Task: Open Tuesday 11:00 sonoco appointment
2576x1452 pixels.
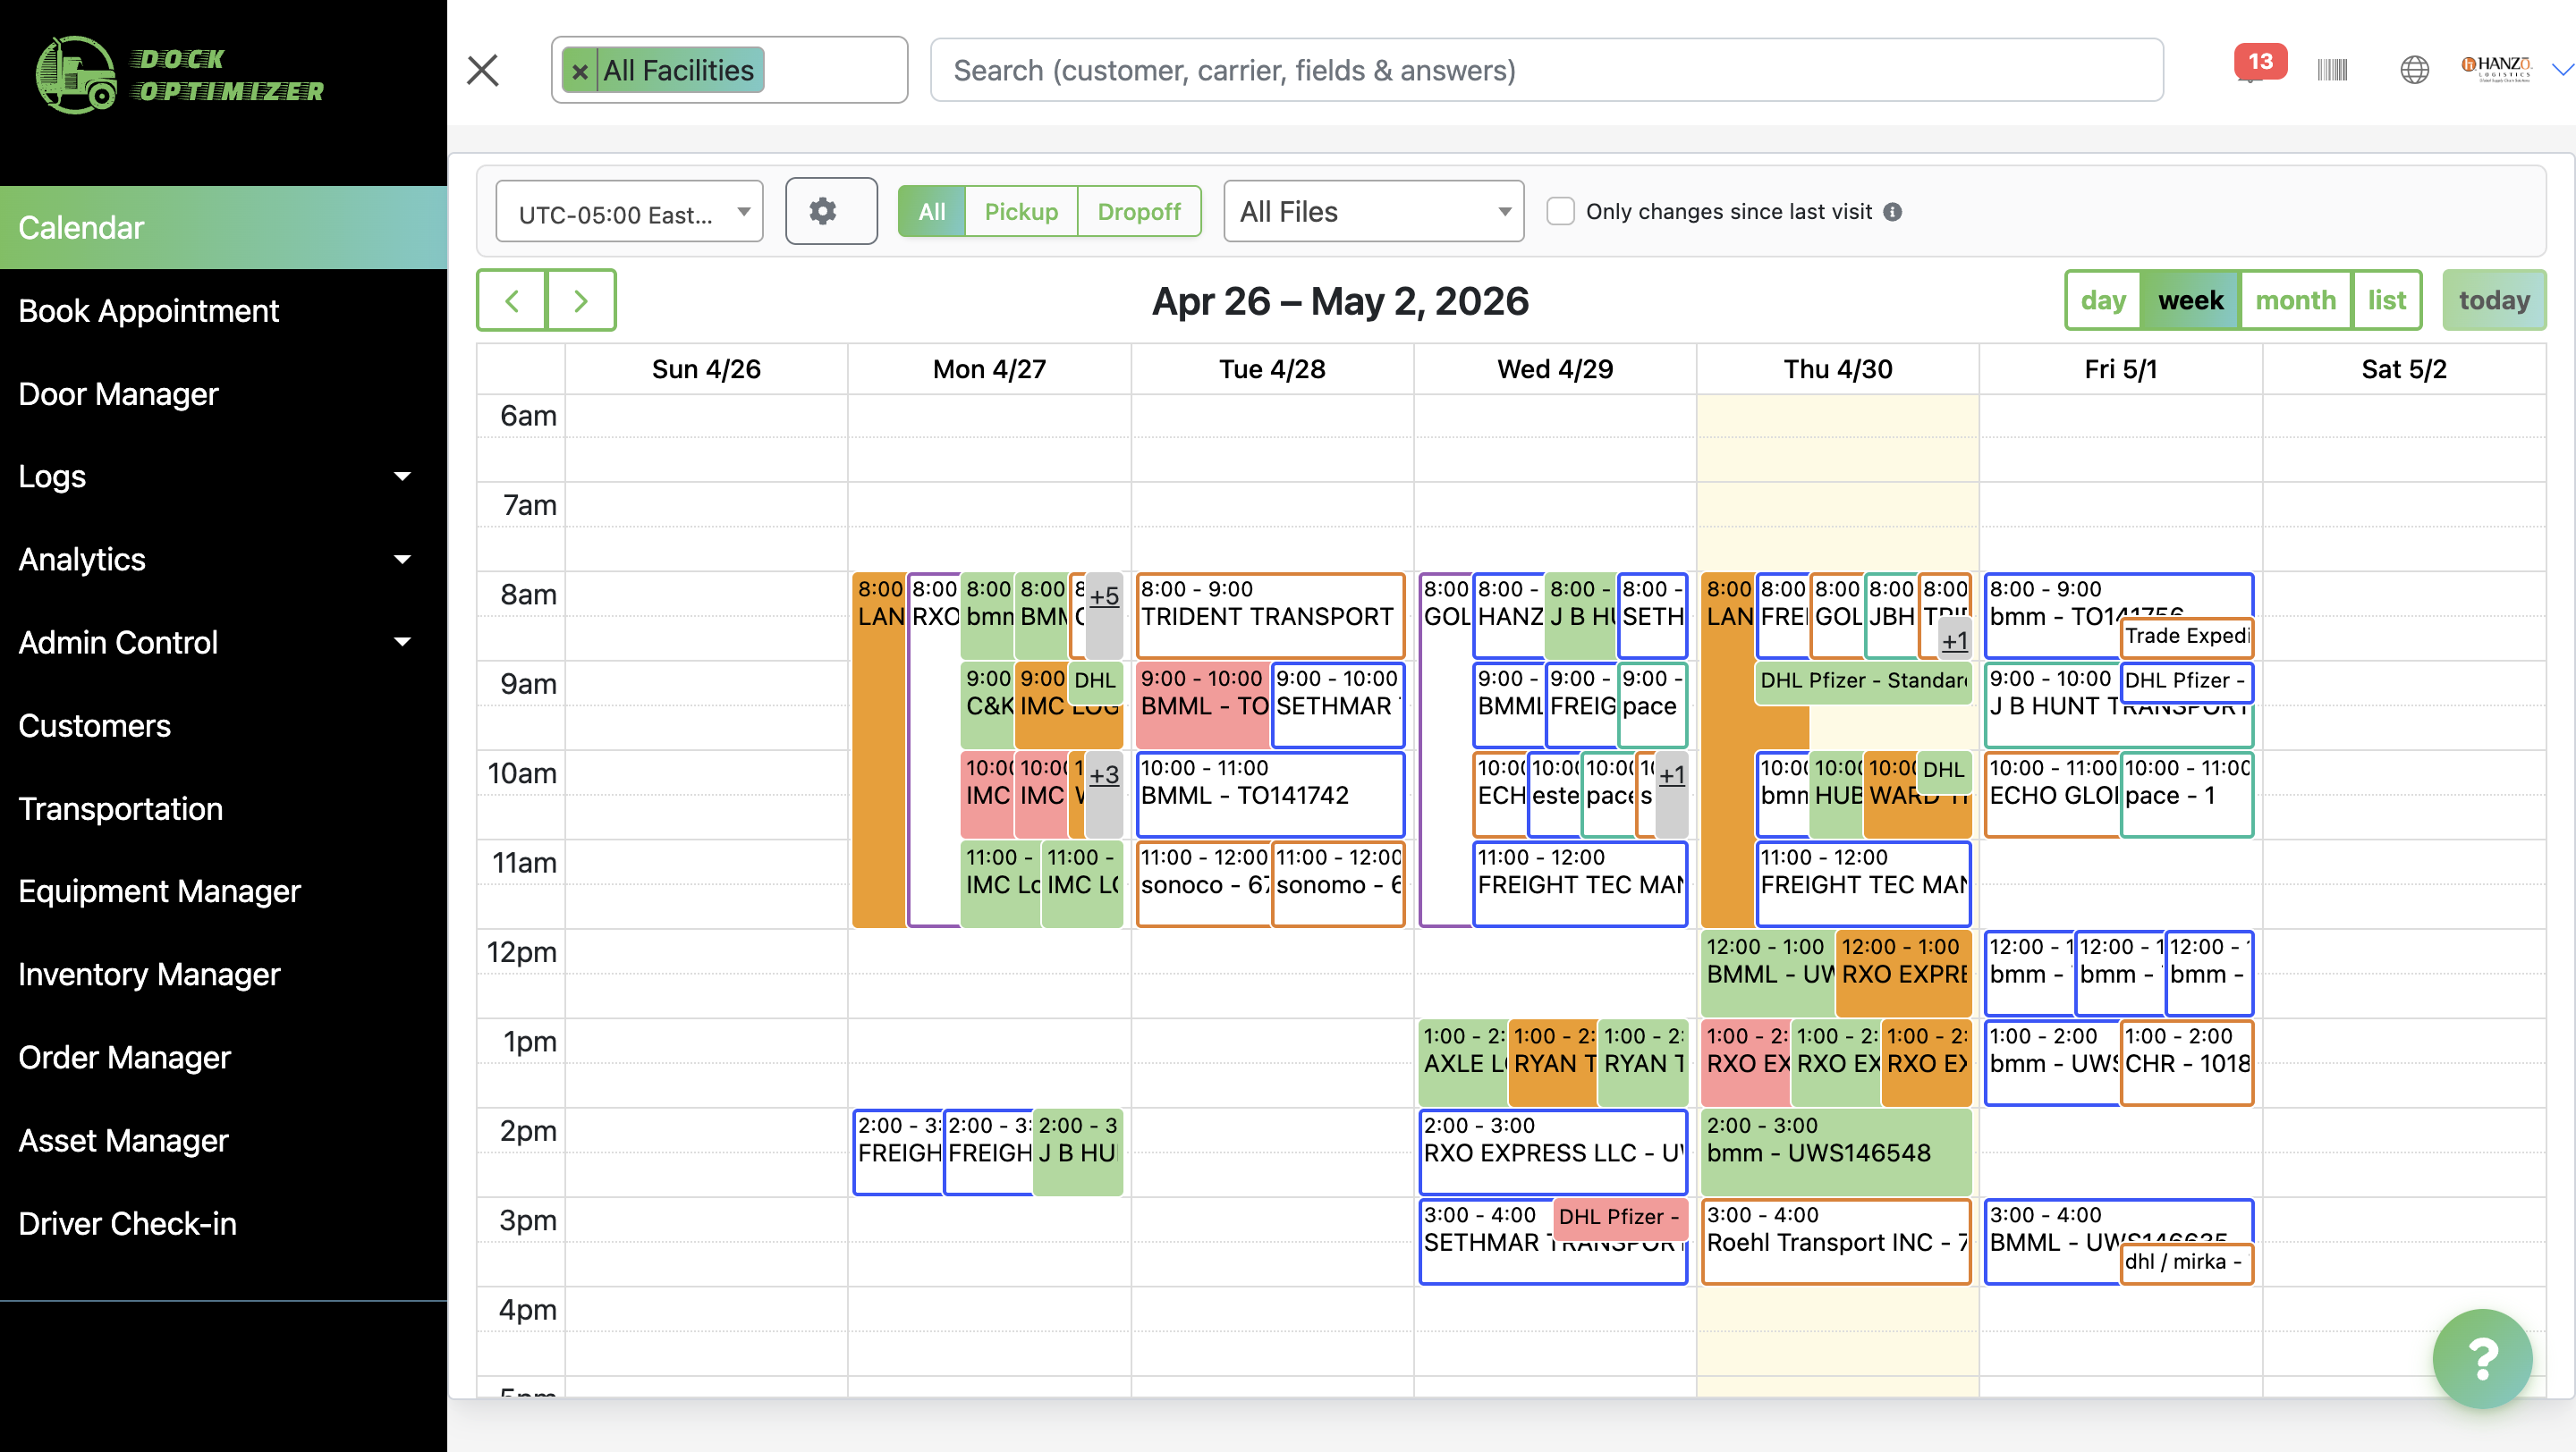Action: [x=1204, y=883]
